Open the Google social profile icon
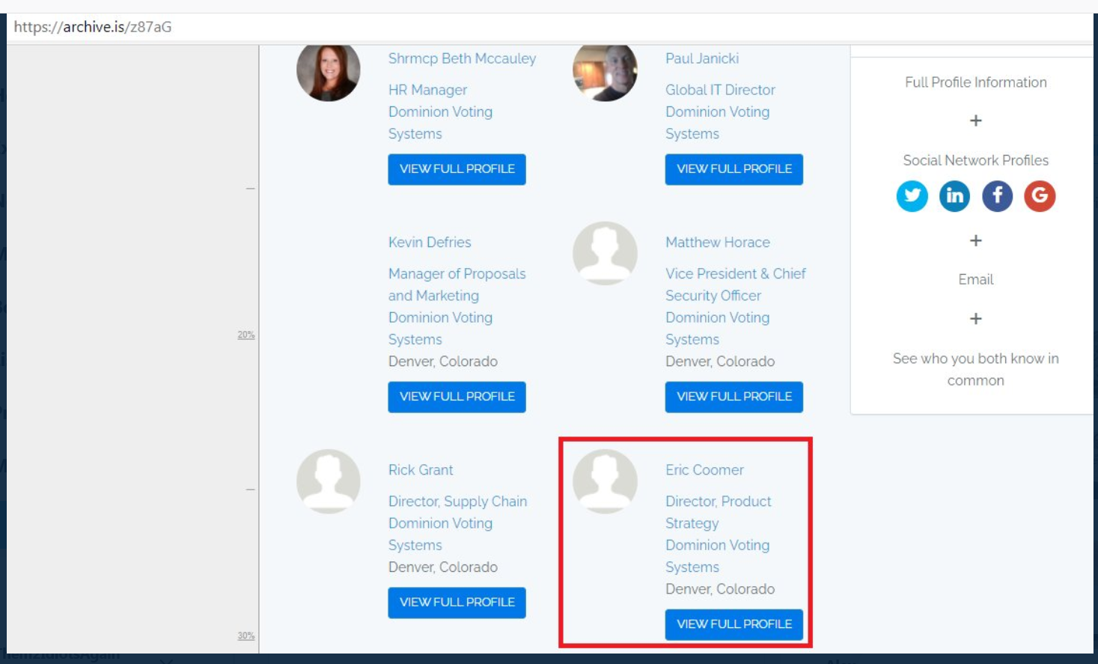 click(1040, 196)
